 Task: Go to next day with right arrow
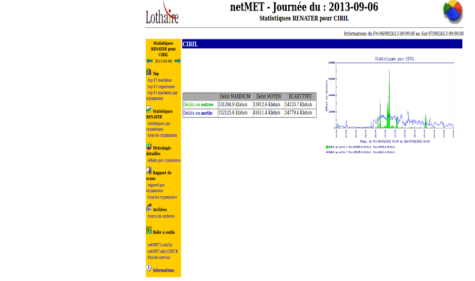pos(177,61)
